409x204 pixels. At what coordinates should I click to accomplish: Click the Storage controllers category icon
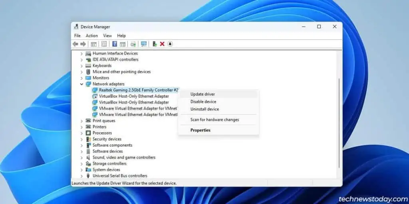(88, 163)
